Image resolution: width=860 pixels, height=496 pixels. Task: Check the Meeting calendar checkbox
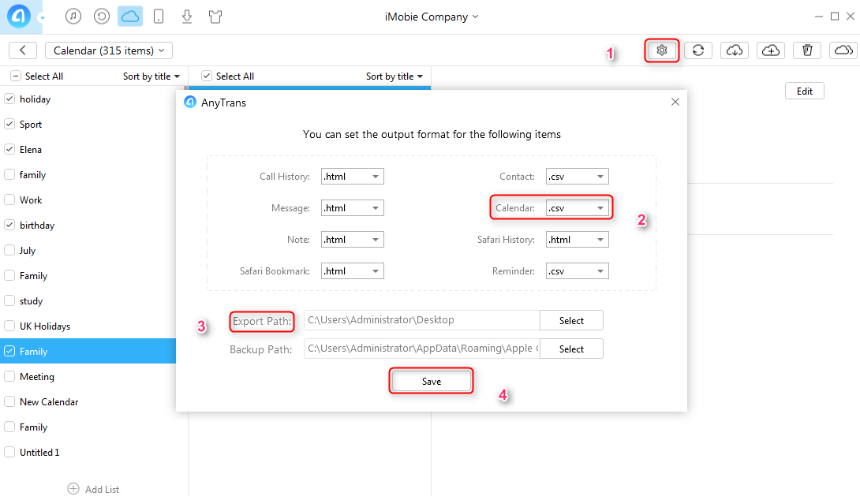[x=9, y=376]
